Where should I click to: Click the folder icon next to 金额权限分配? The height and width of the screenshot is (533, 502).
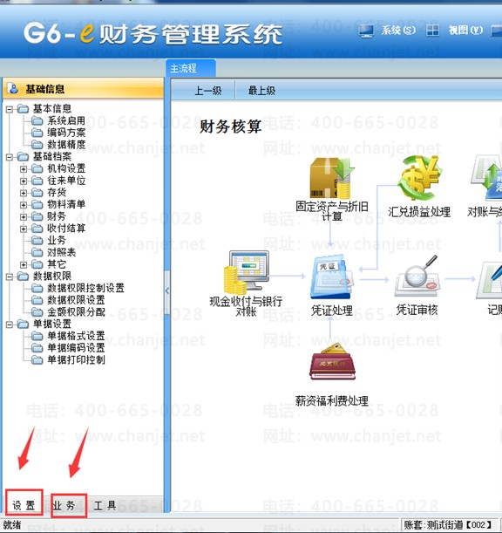tap(37, 311)
